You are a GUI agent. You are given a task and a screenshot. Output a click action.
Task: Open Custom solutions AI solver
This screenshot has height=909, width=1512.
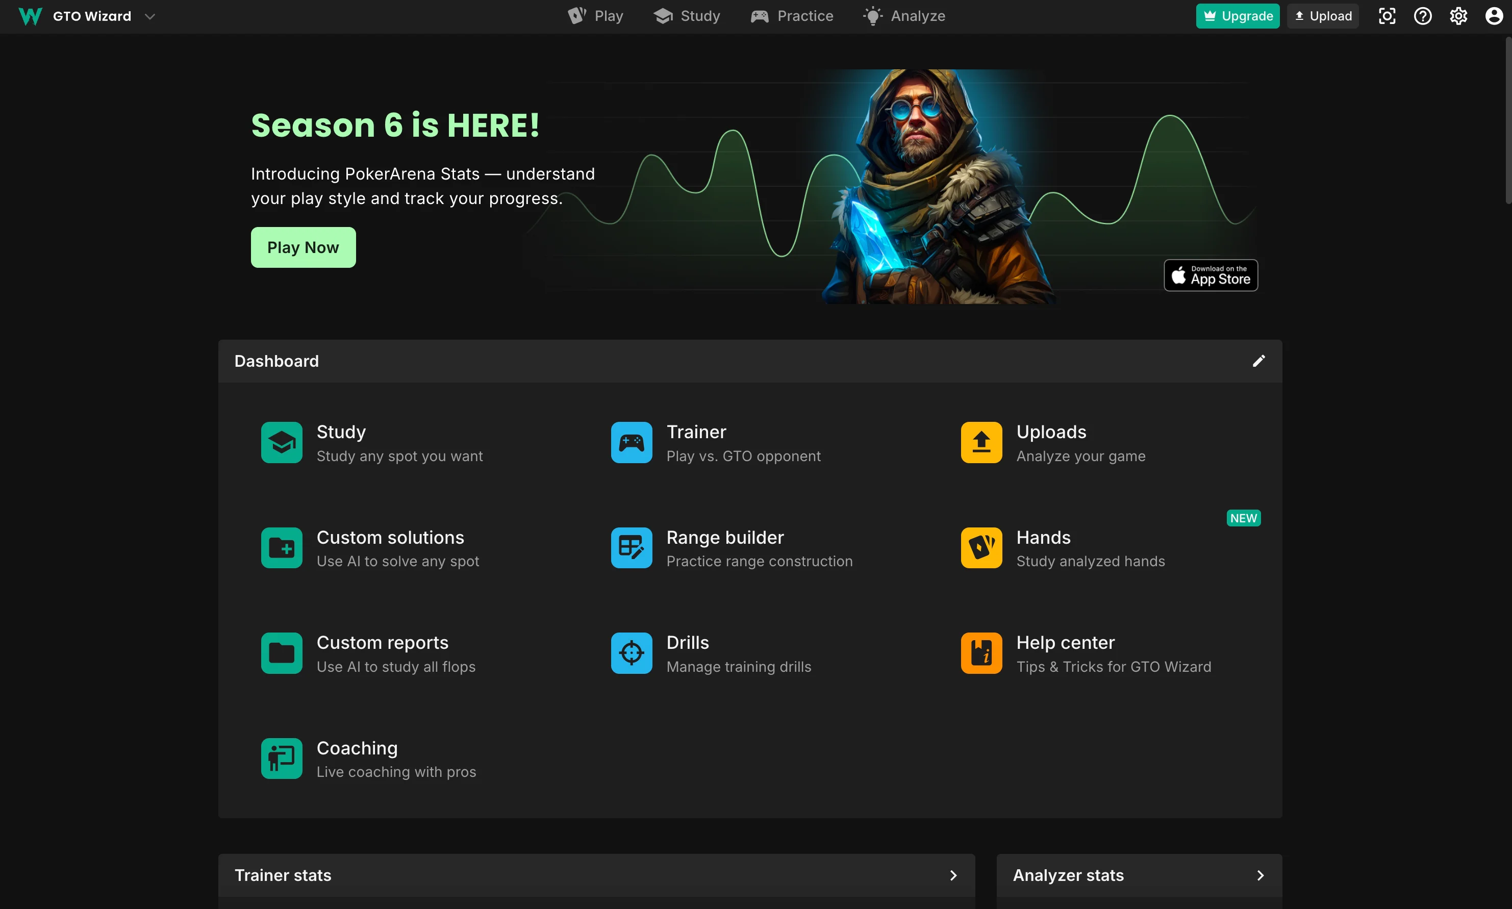coord(390,537)
